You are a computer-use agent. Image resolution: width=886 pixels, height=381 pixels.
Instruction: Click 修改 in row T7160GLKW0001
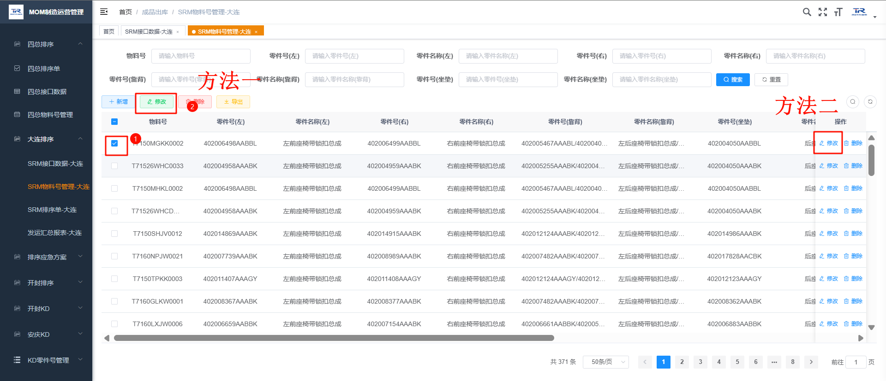829,301
